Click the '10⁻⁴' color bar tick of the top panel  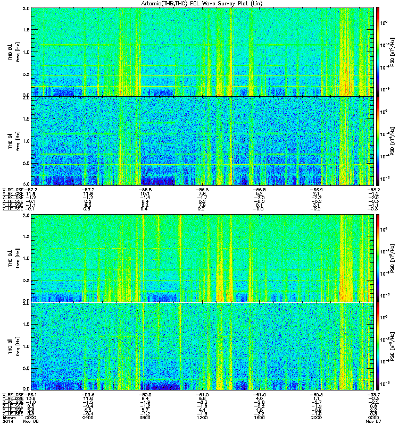384,67
